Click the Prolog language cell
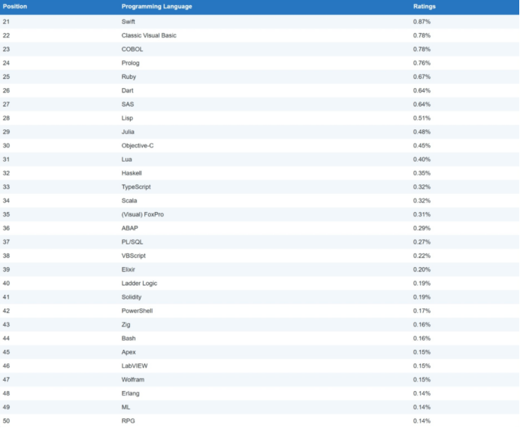The width and height of the screenshot is (520, 428). [131, 63]
